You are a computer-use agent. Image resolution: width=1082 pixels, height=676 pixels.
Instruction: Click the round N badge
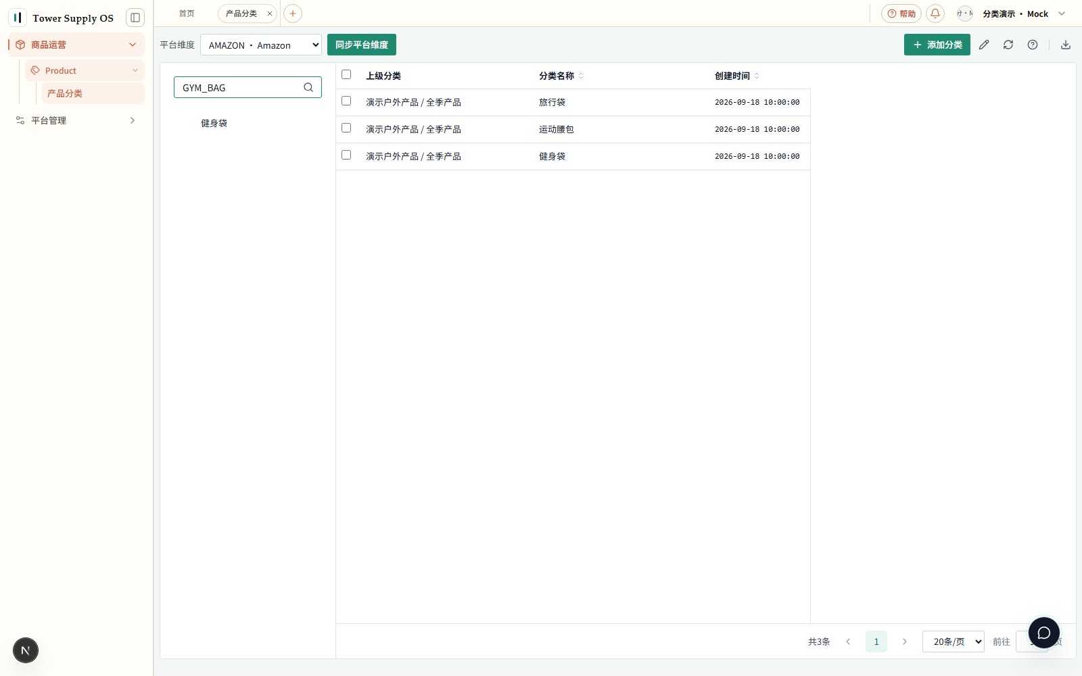pos(26,650)
